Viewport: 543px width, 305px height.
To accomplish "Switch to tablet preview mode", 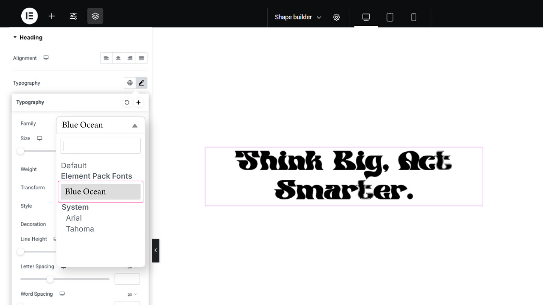I will click(390, 17).
